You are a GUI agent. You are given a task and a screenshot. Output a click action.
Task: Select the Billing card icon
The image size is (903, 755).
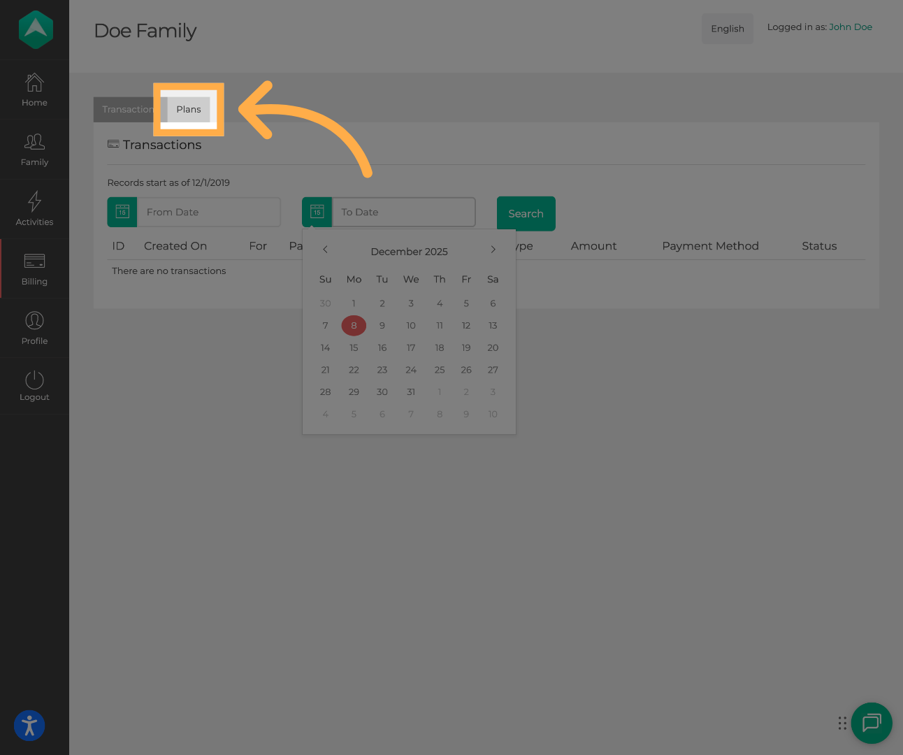point(34,261)
